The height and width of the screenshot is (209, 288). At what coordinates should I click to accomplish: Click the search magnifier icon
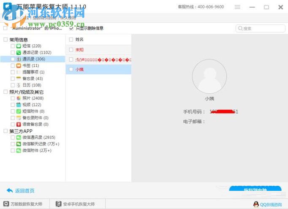coord(240,28)
